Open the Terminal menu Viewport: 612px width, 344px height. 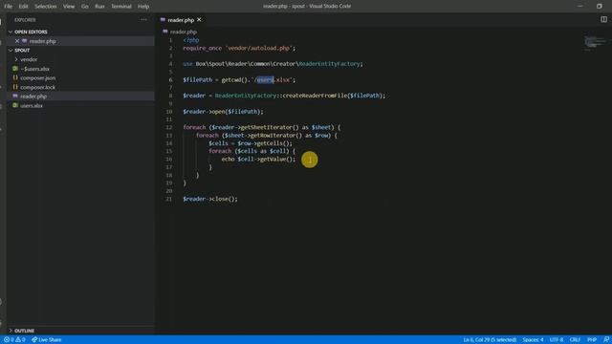click(x=121, y=7)
